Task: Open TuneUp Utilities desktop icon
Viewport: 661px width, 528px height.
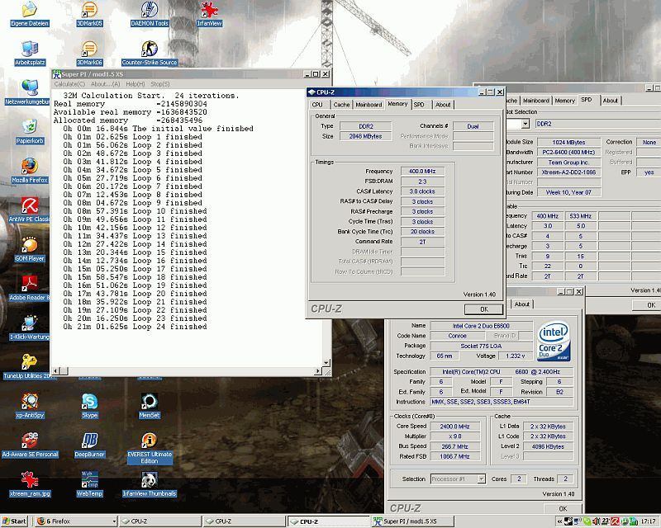Action: [x=29, y=366]
